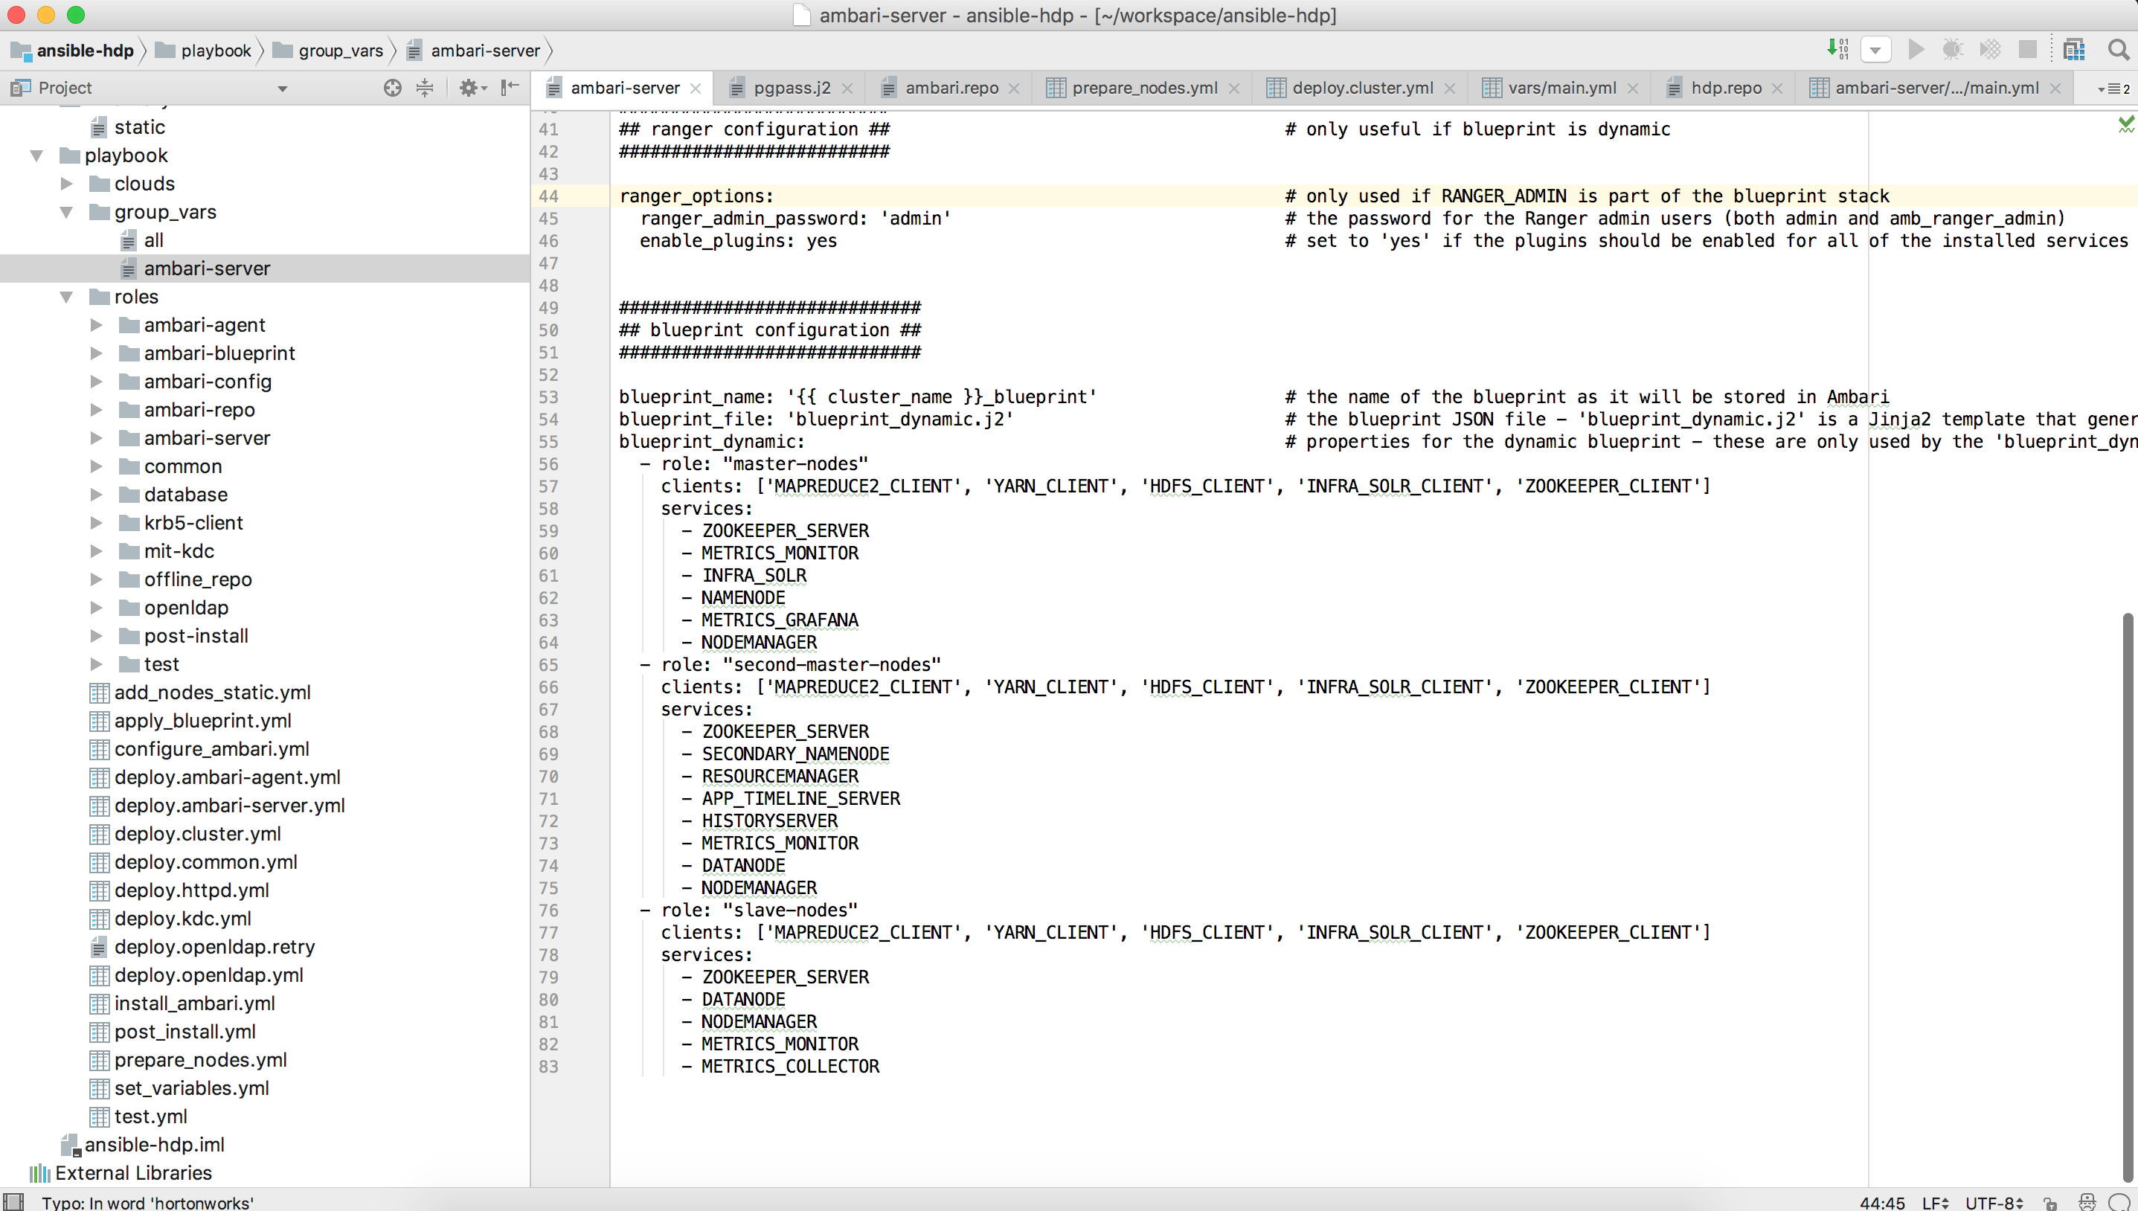
Task: Expand the clouds folder
Action: (x=66, y=183)
